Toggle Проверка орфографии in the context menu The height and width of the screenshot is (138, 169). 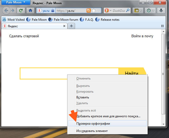pyautogui.click(x=107, y=124)
